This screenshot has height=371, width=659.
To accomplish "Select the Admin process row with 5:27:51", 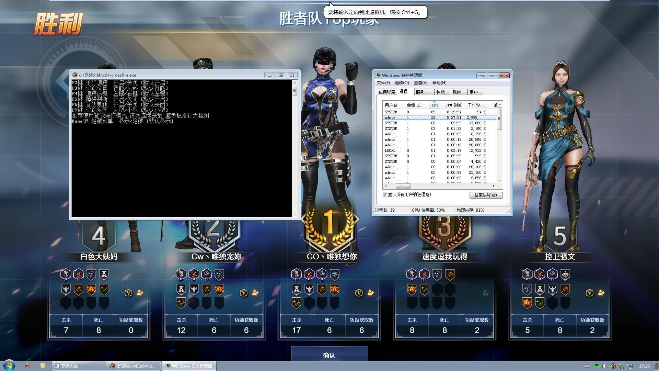I will pos(440,117).
